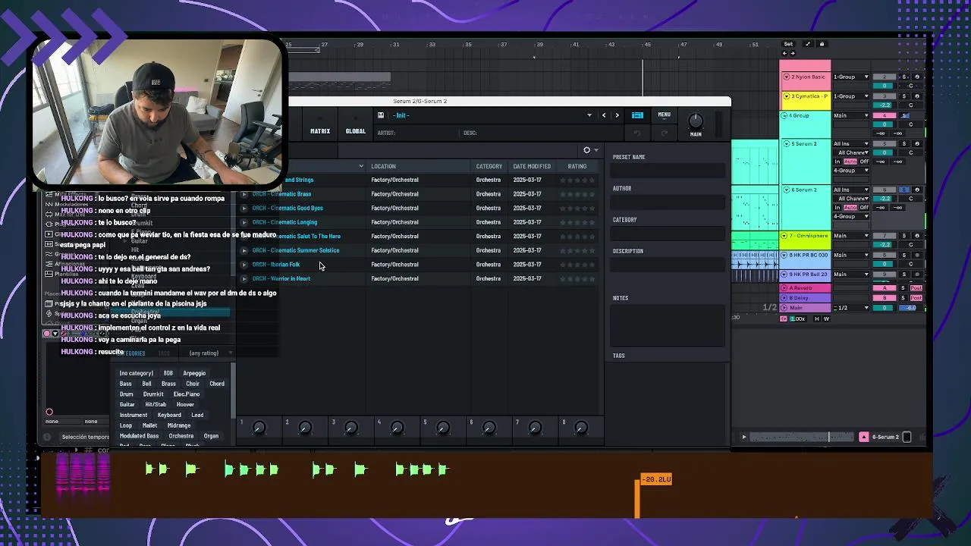The height and width of the screenshot is (546, 971).
Task: Set 6 Serum 2 monitor to Off
Action: [865, 207]
